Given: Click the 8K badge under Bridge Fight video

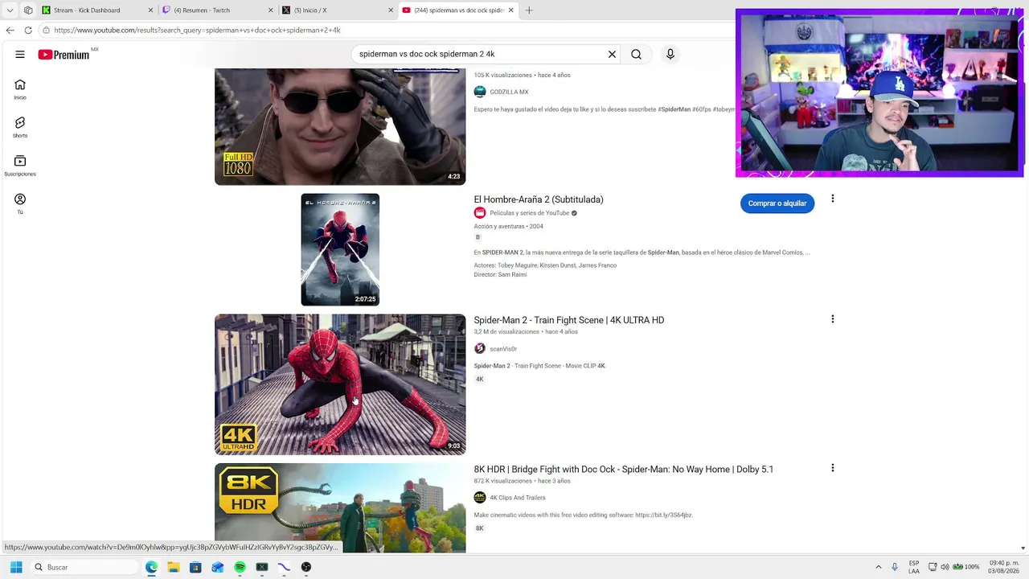Looking at the screenshot, I should [480, 528].
